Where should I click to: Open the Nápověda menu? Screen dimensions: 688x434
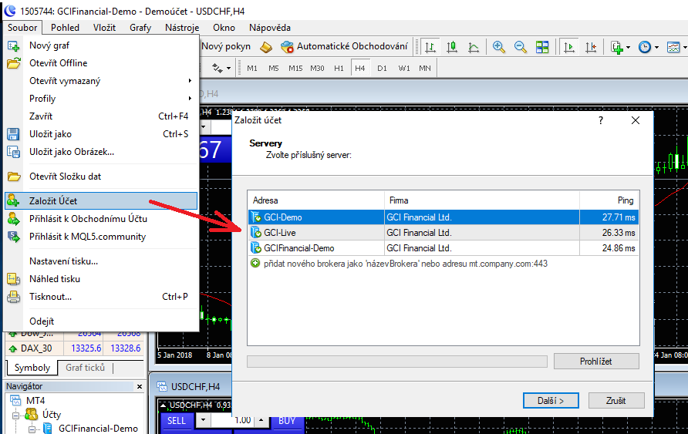pyautogui.click(x=270, y=28)
